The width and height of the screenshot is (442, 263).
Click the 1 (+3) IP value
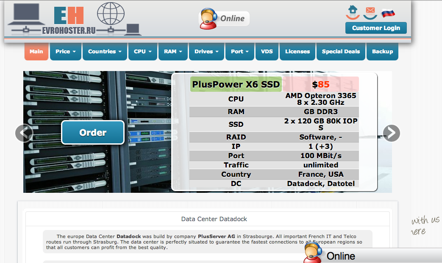coord(321,146)
